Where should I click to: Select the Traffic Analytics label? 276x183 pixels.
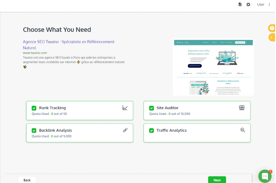[x=171, y=131]
